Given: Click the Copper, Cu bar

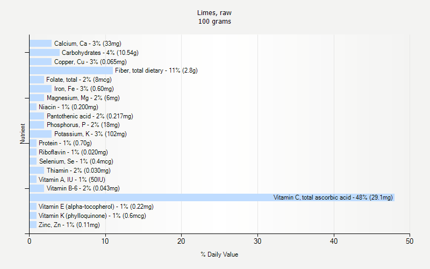Looking at the screenshot, I should click(x=40, y=62).
